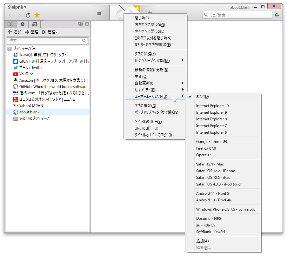
Task: Open the Yahoo! JAPAN bookmark
Action: pos(28,106)
